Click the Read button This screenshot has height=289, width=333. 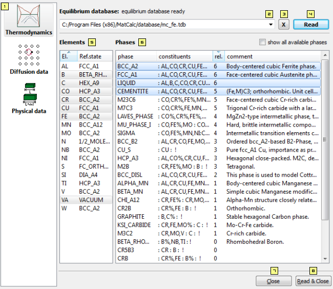[311, 24]
